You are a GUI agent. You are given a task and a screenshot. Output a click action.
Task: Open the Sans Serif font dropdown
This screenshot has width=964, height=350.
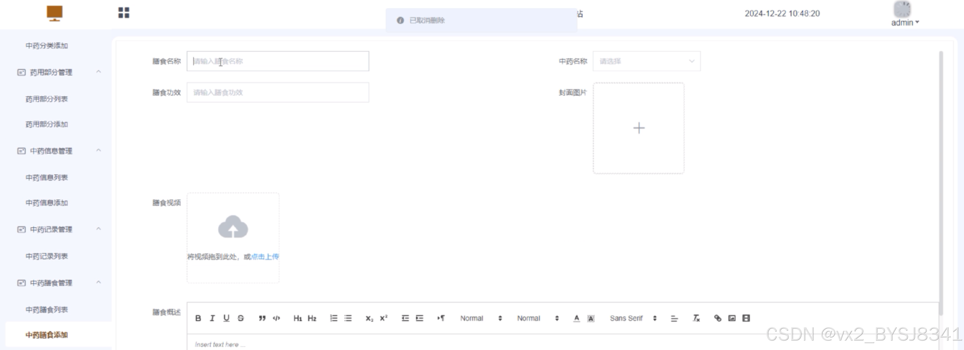pyautogui.click(x=633, y=318)
